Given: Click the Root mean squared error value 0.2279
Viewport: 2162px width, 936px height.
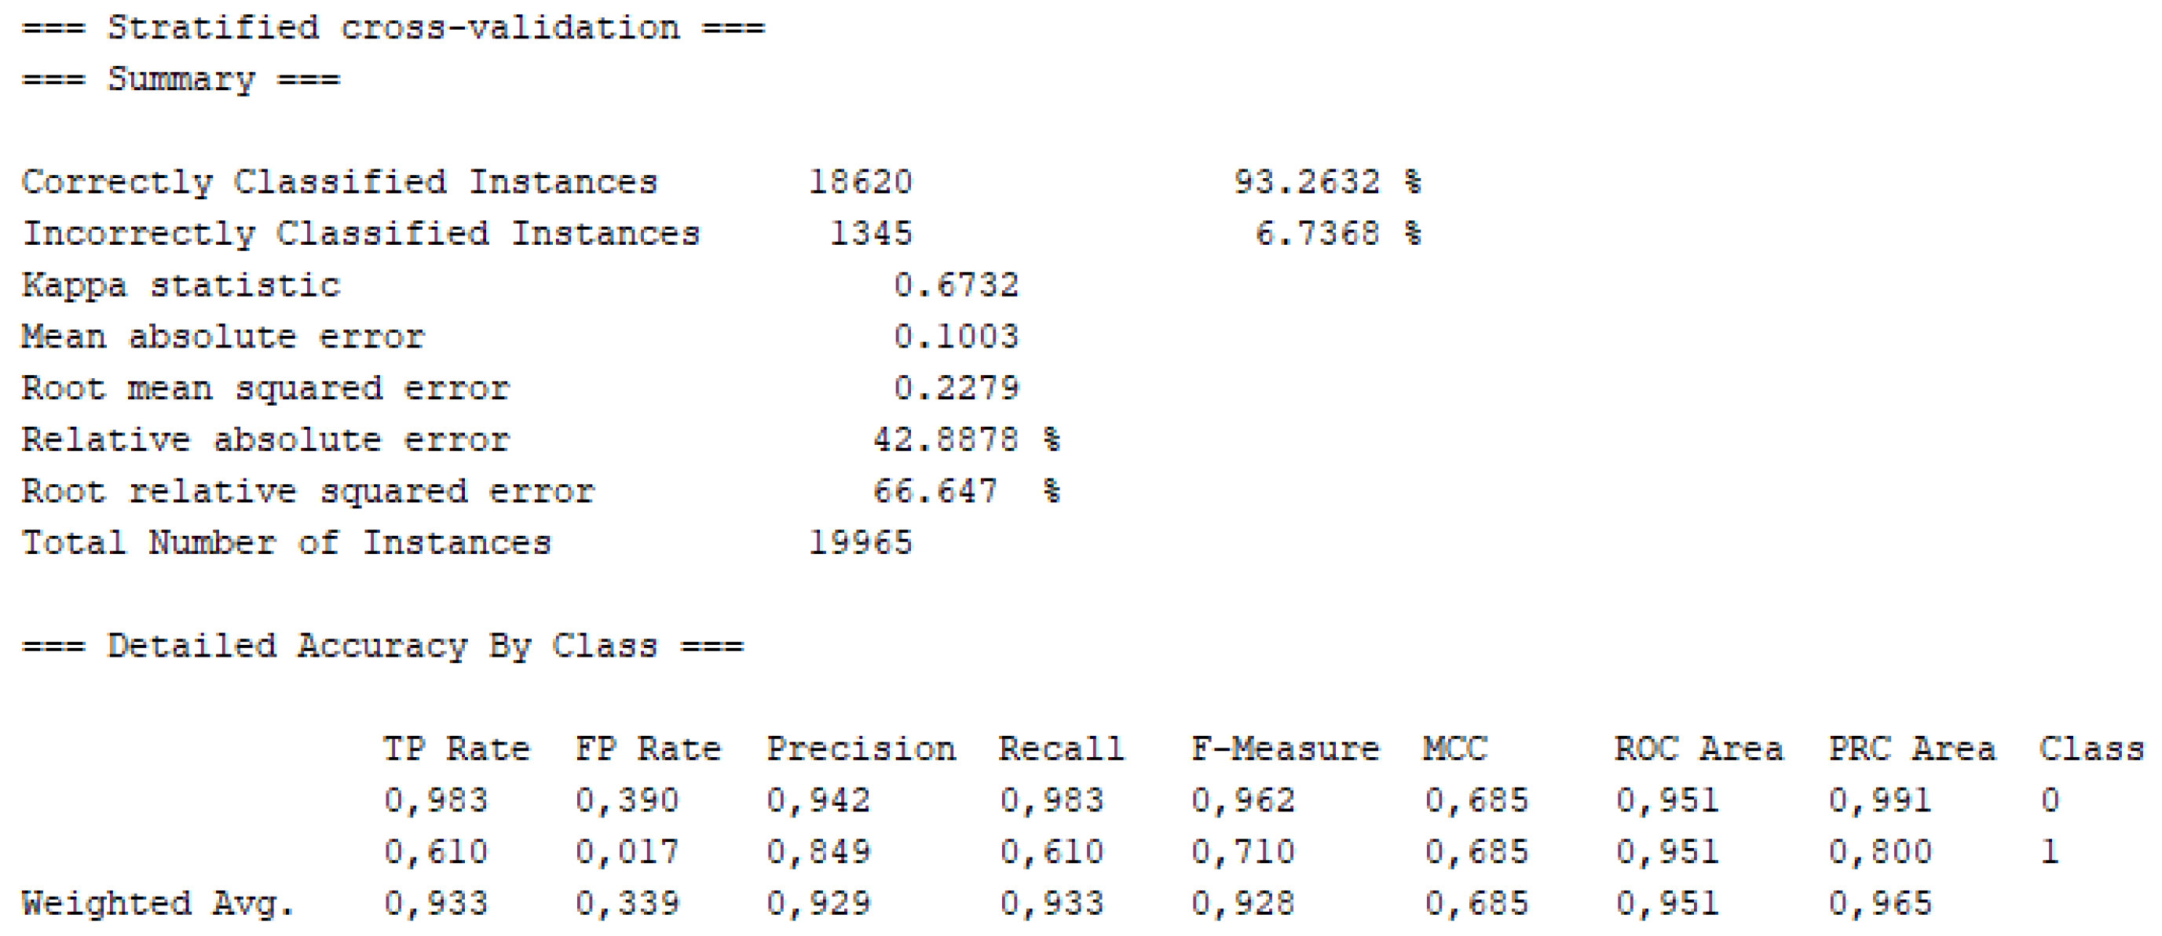Looking at the screenshot, I should [x=955, y=388].
